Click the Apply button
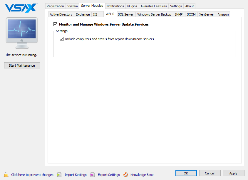This screenshot has height=180, width=248. click(x=233, y=173)
